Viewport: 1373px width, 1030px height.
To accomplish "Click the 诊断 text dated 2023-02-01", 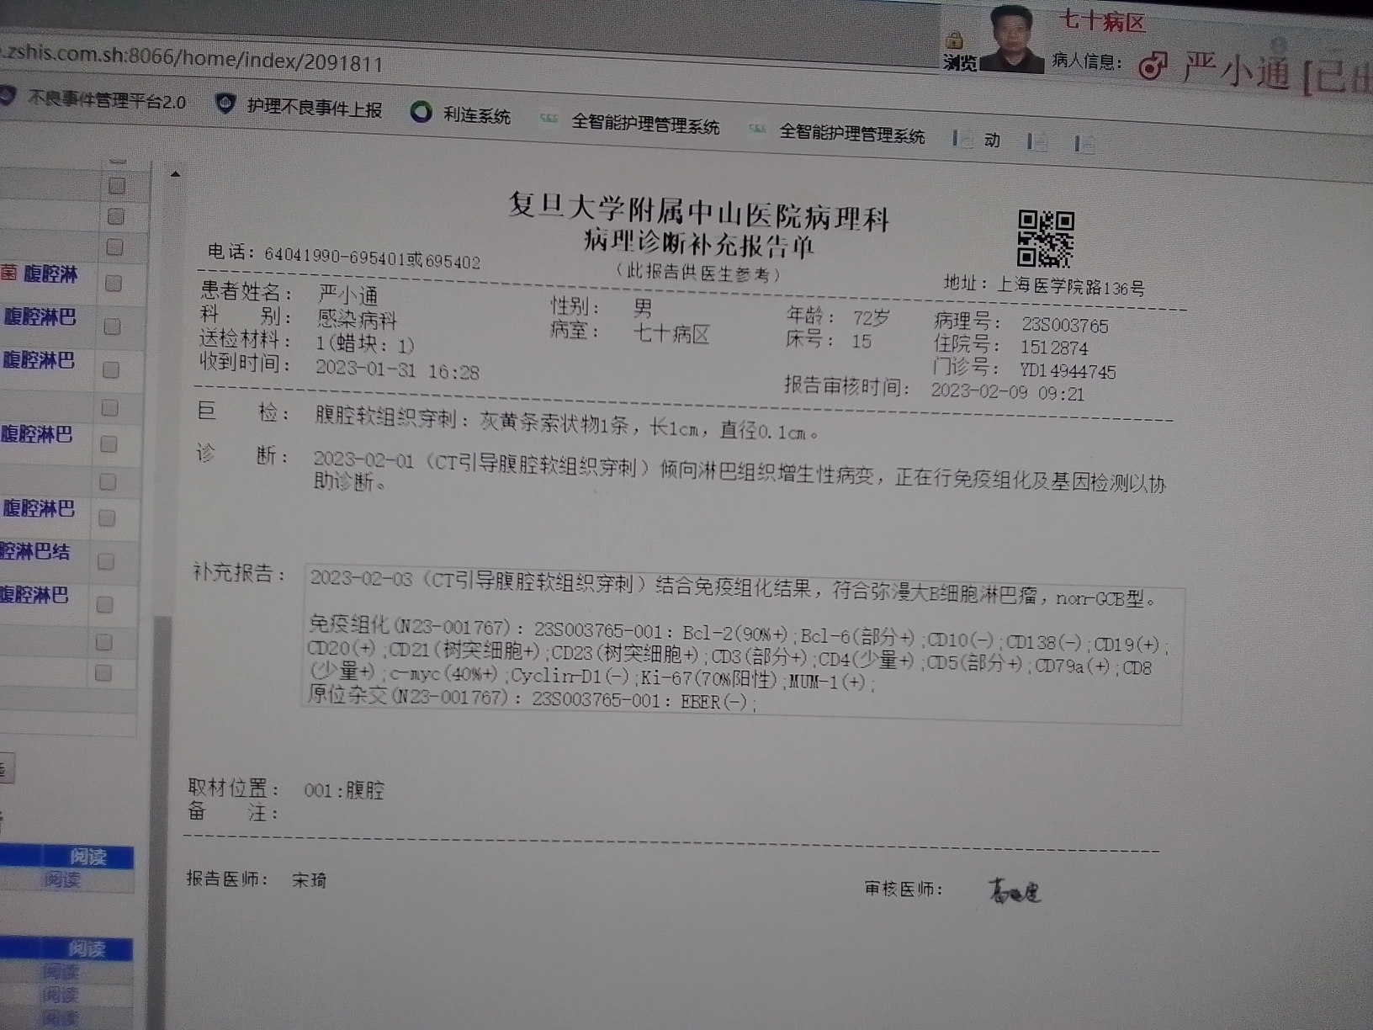I will pos(739,474).
